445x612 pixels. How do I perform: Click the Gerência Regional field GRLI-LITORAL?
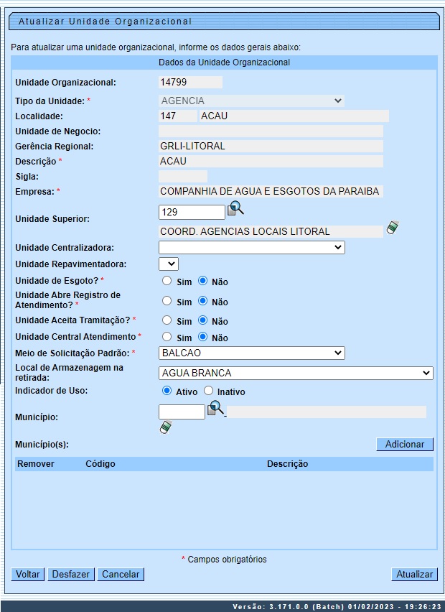pyautogui.click(x=271, y=146)
